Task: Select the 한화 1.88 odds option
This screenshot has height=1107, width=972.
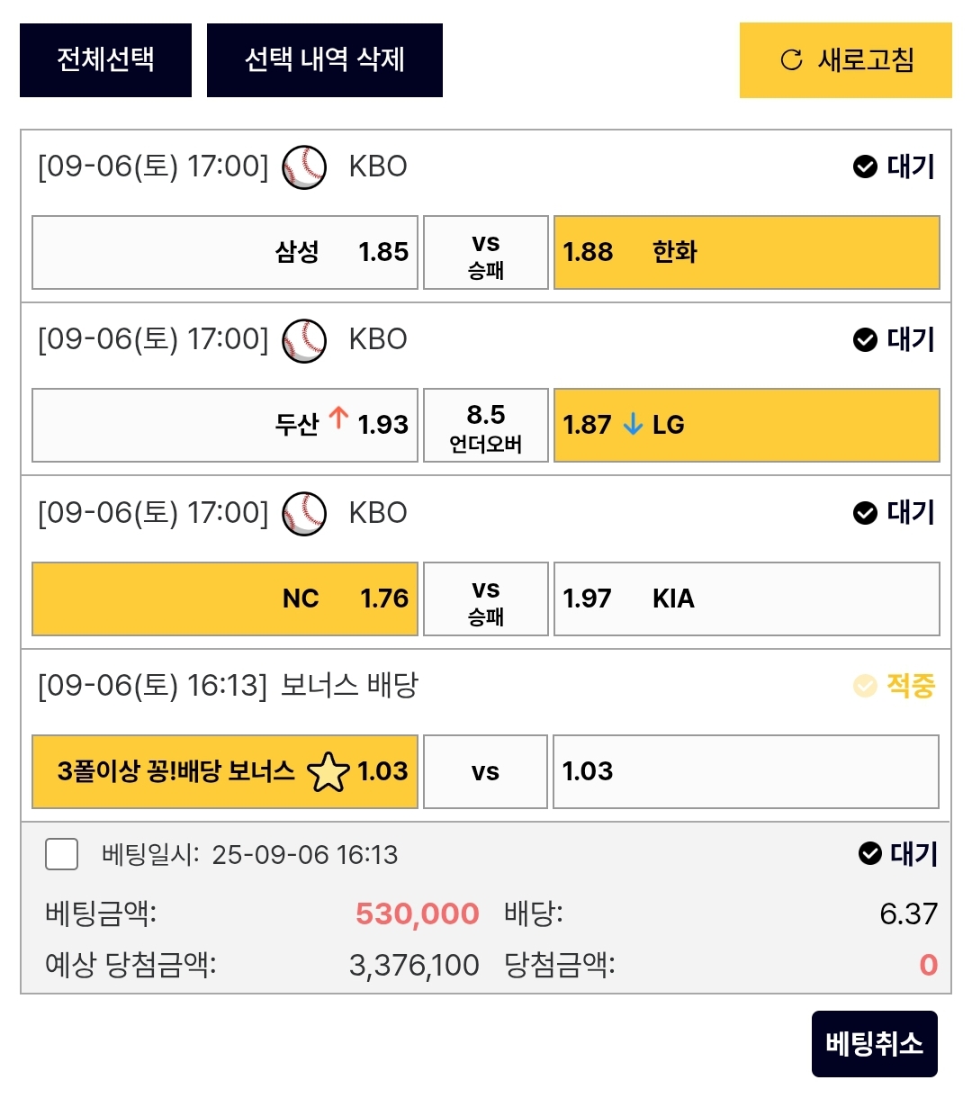Action: coord(746,252)
